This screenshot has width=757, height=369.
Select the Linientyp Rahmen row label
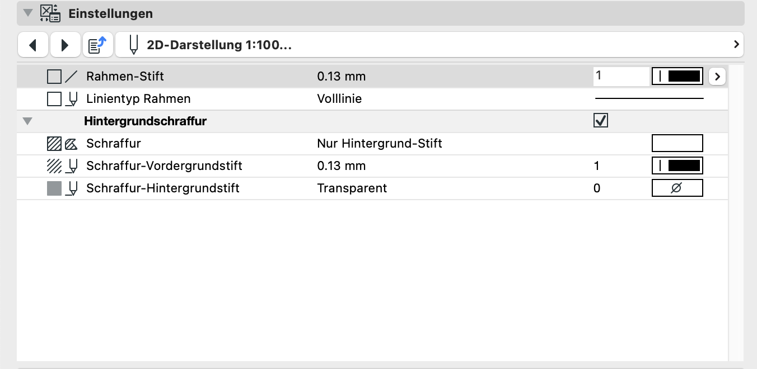coord(138,99)
